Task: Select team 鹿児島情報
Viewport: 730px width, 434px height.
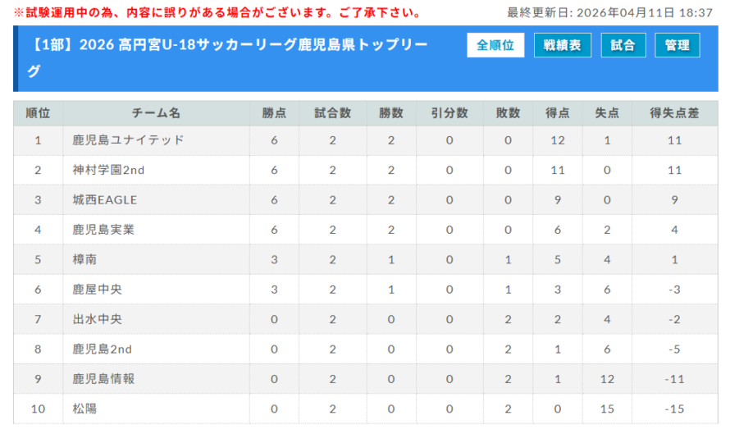Action: [x=103, y=378]
